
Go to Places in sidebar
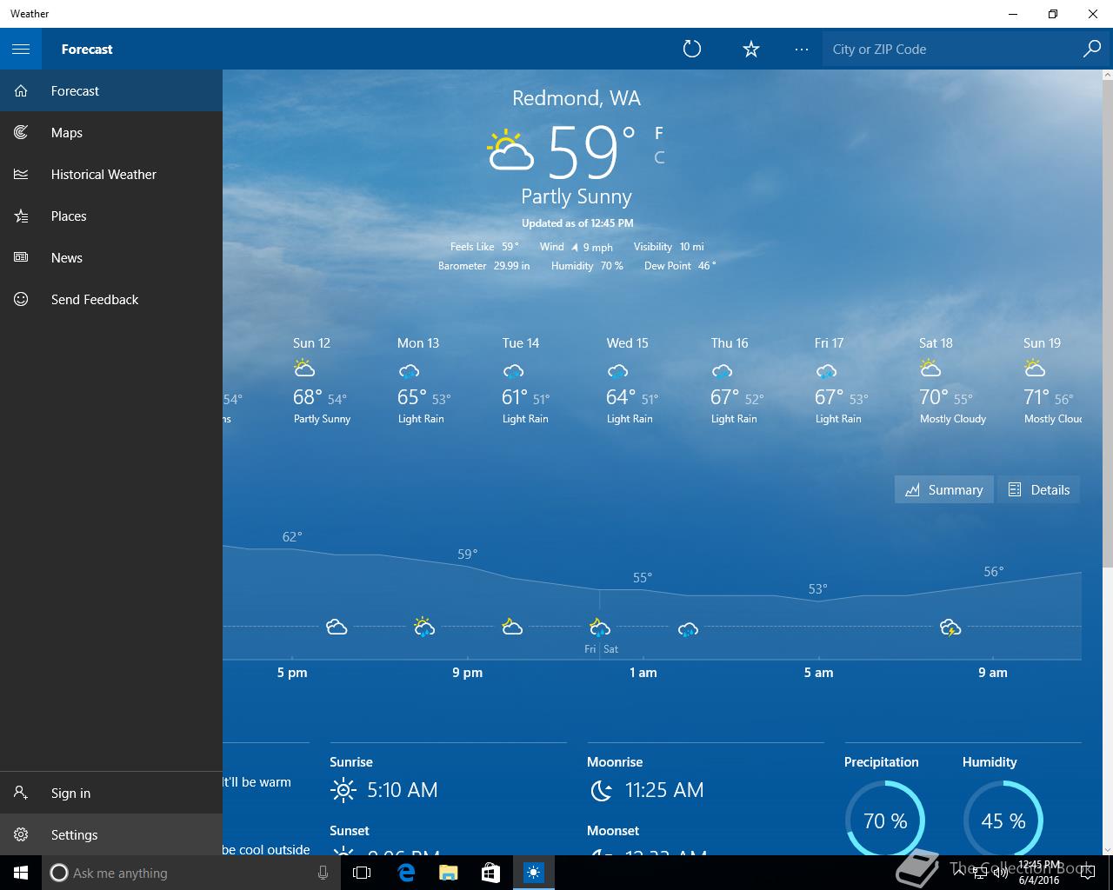pos(111,216)
